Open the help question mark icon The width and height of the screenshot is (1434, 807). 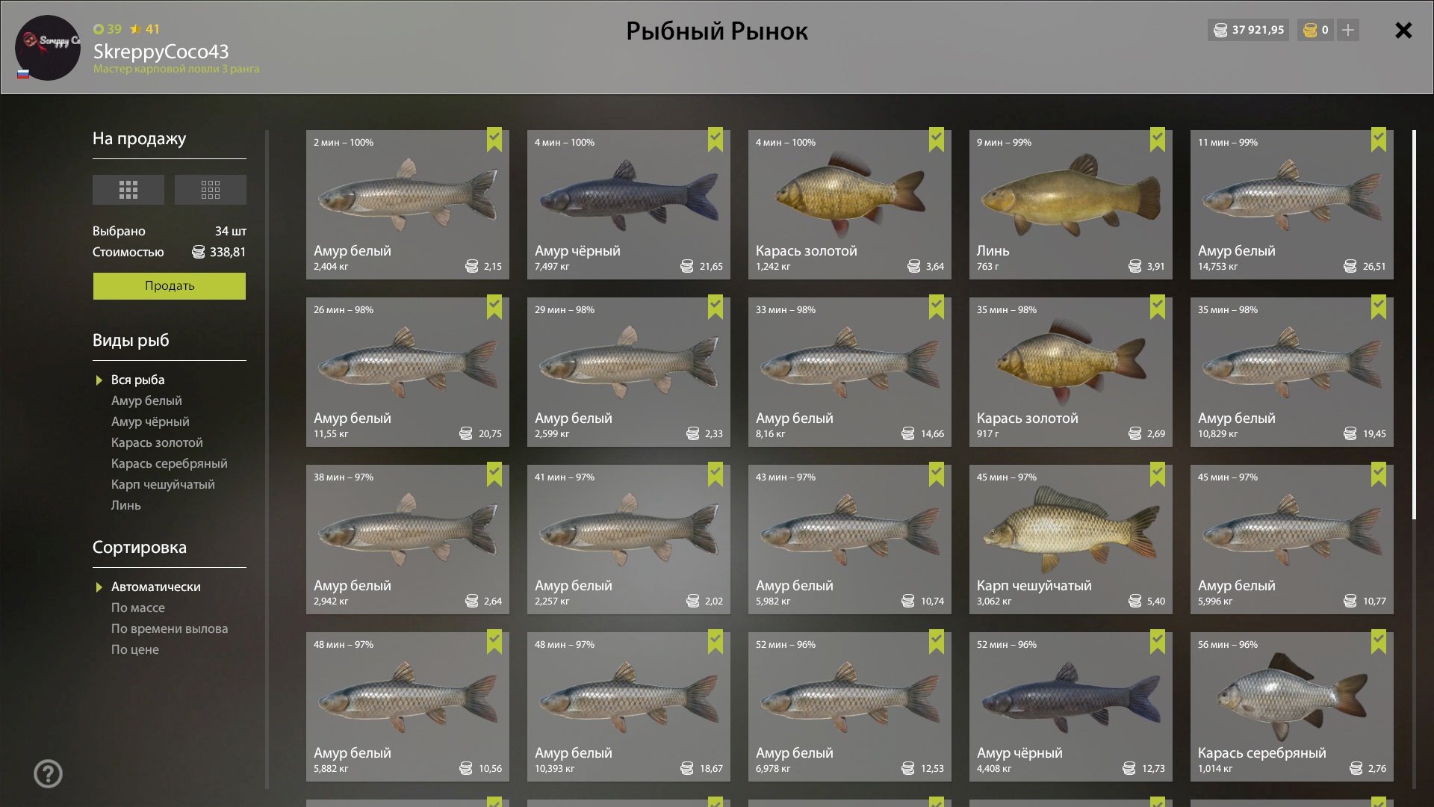pos(48,773)
